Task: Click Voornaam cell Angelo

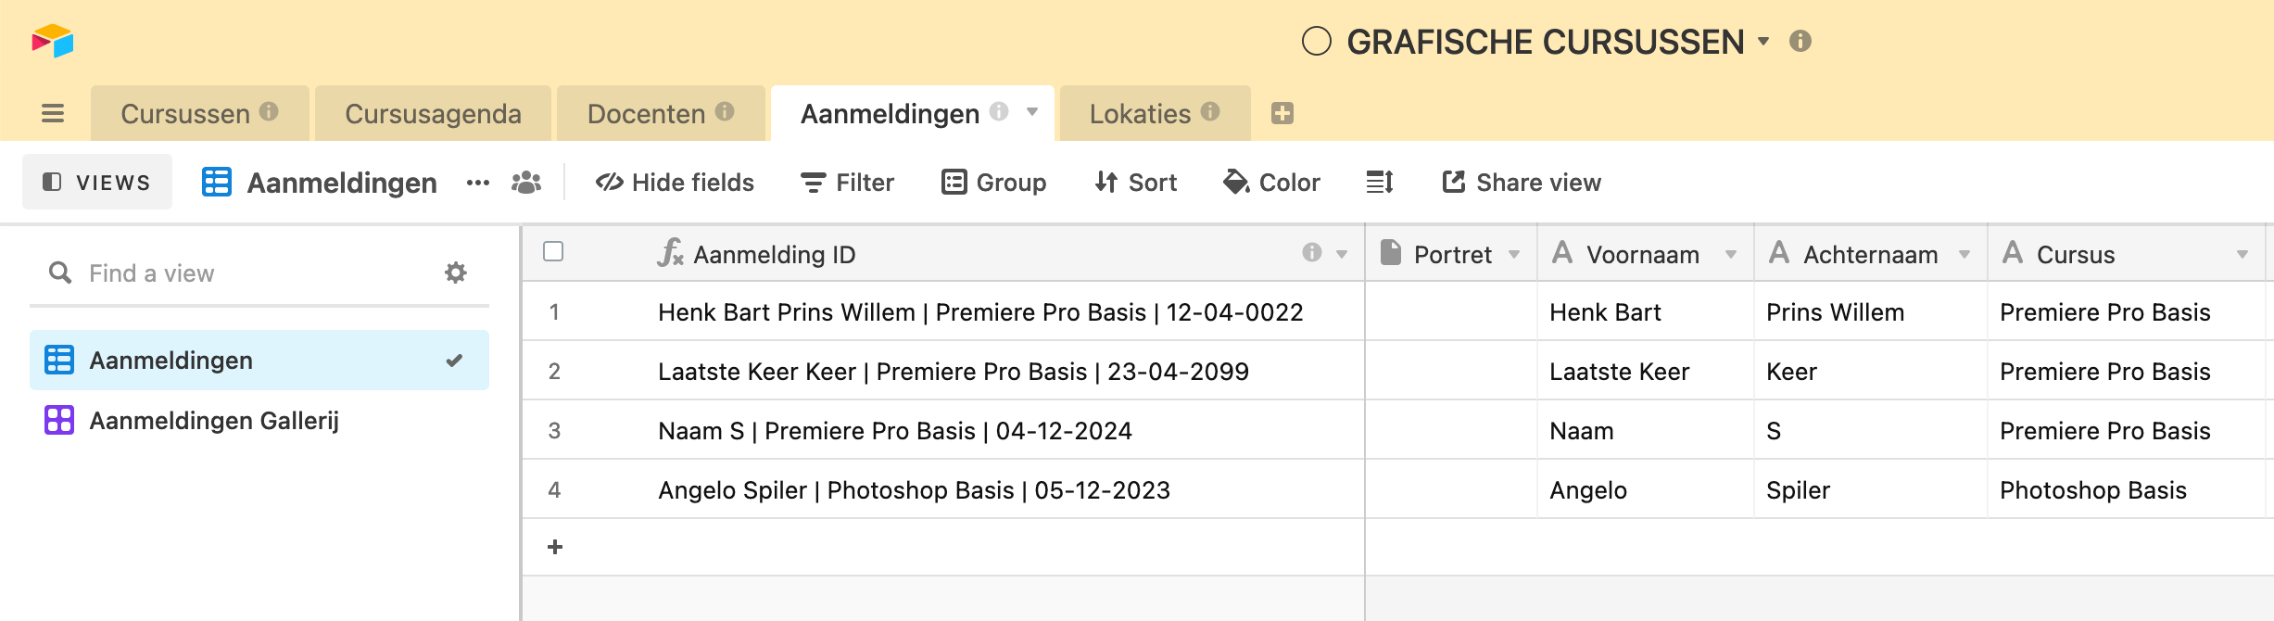Action: (x=1646, y=490)
